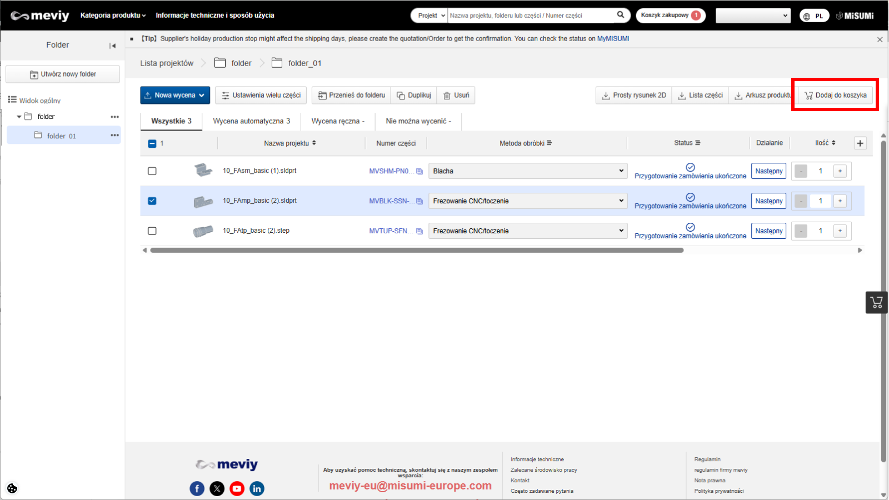Collapse the Folder sidebar panel
Screen dimensions: 889x500
(x=113, y=46)
